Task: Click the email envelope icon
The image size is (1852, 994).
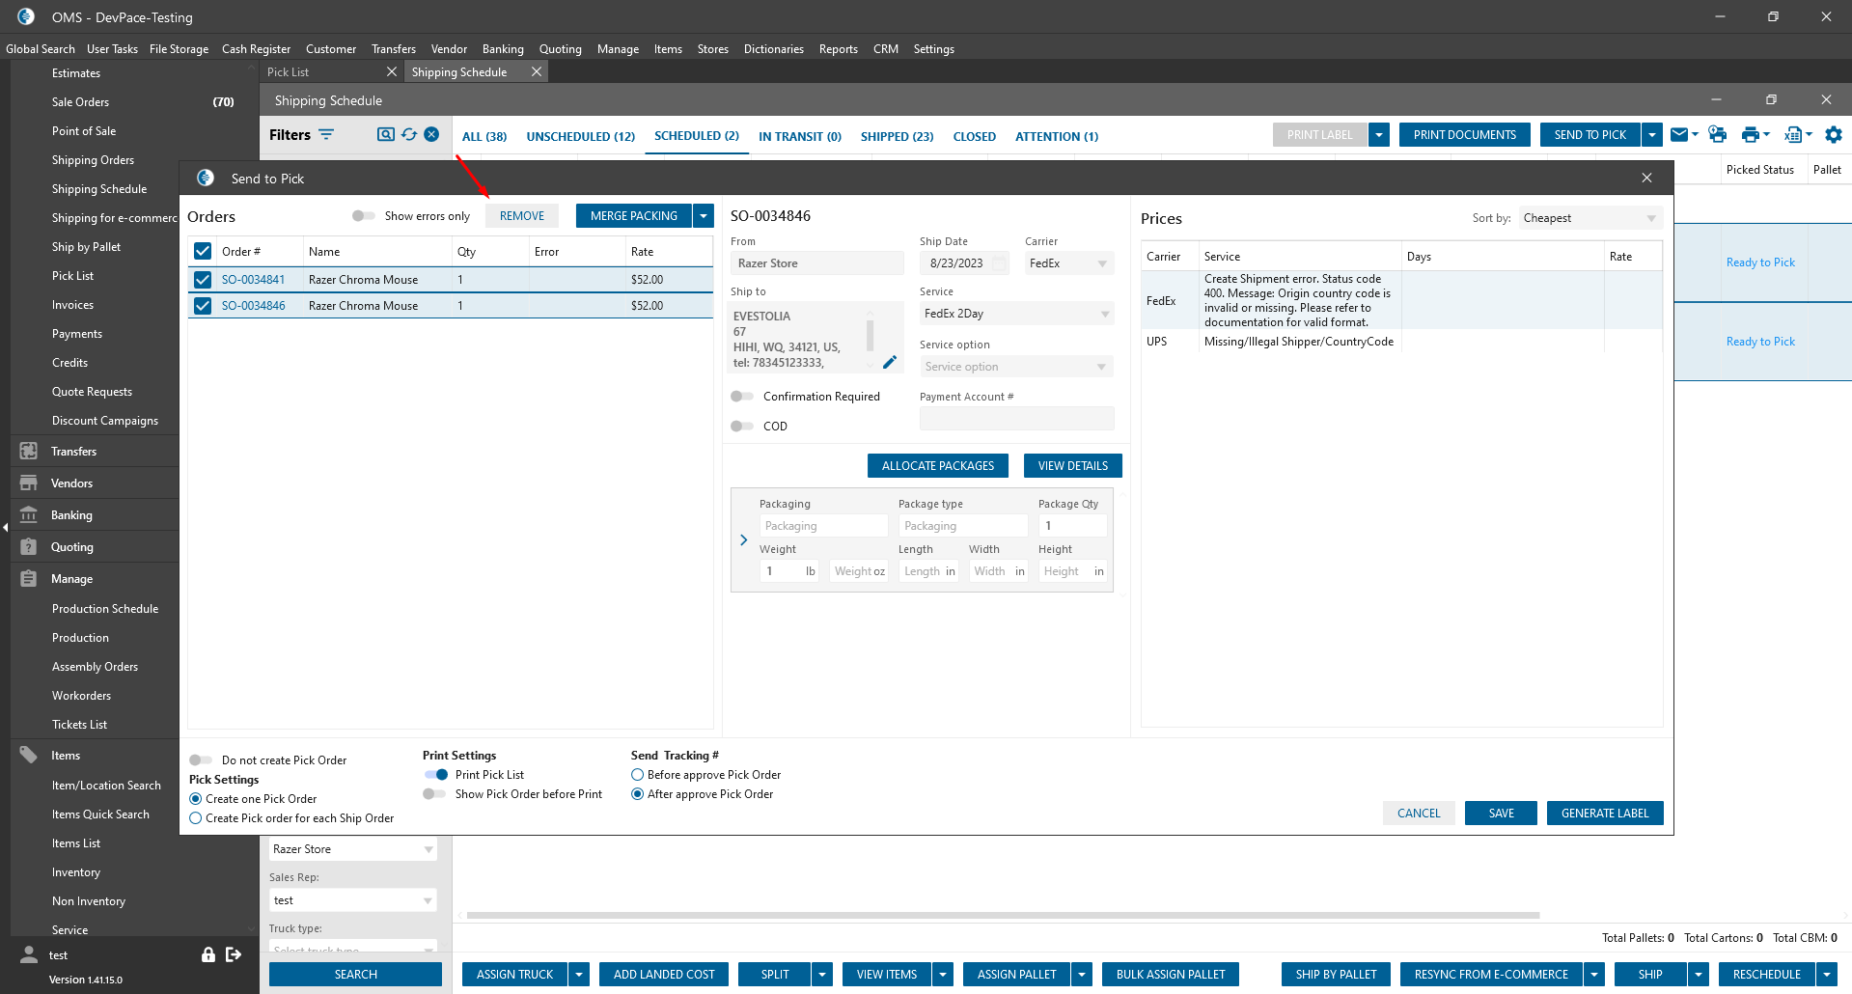Action: [x=1679, y=135]
